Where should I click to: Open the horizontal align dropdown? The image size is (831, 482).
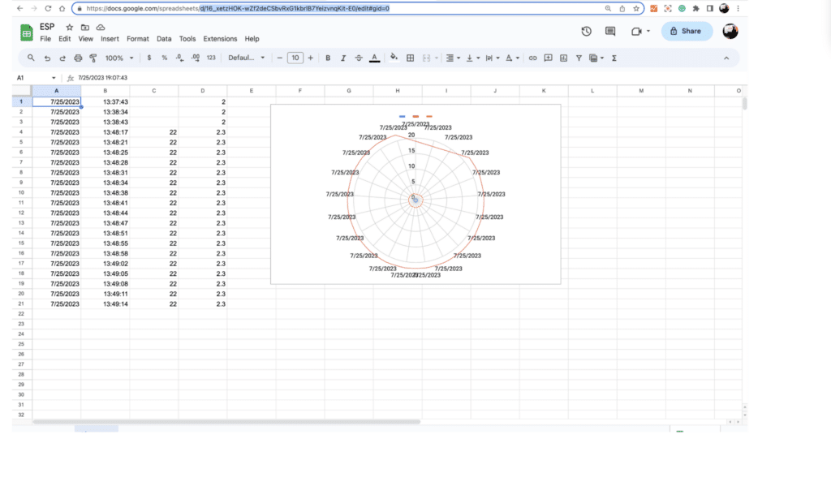[453, 58]
